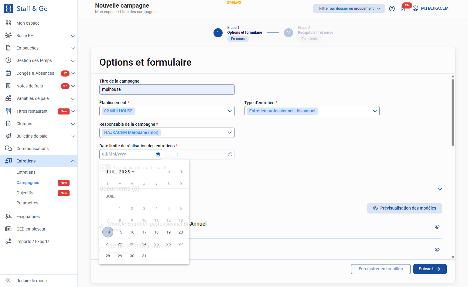This screenshot has width=468, height=287.
Task: Preview the [TO DELETE] model eye icon
Action: coord(437,250)
